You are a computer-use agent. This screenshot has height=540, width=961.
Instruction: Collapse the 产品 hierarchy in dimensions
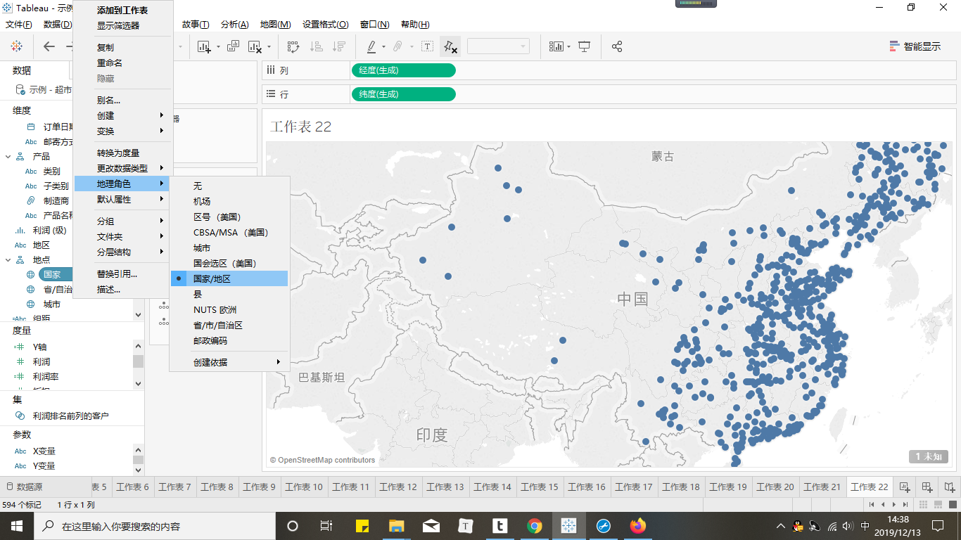[x=8, y=156]
